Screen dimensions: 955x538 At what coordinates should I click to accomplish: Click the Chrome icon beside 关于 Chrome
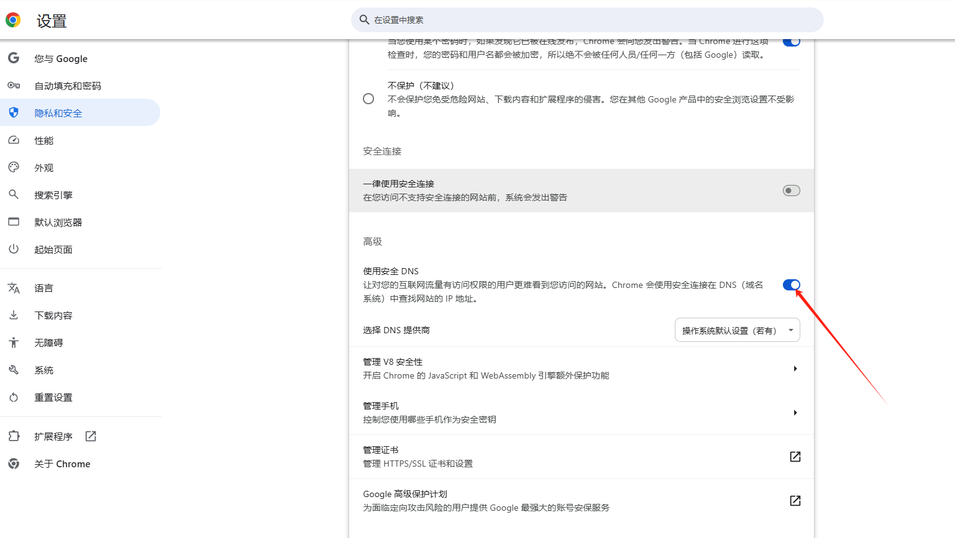[x=14, y=464]
